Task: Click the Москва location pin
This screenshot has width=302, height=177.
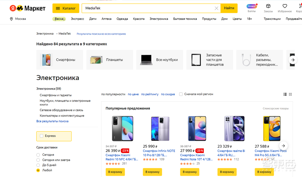Action: coord(11,19)
